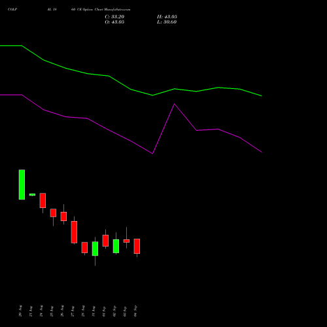Click the red candle for 28 Aug
The width and height of the screenshot is (327, 327).
coord(84,248)
